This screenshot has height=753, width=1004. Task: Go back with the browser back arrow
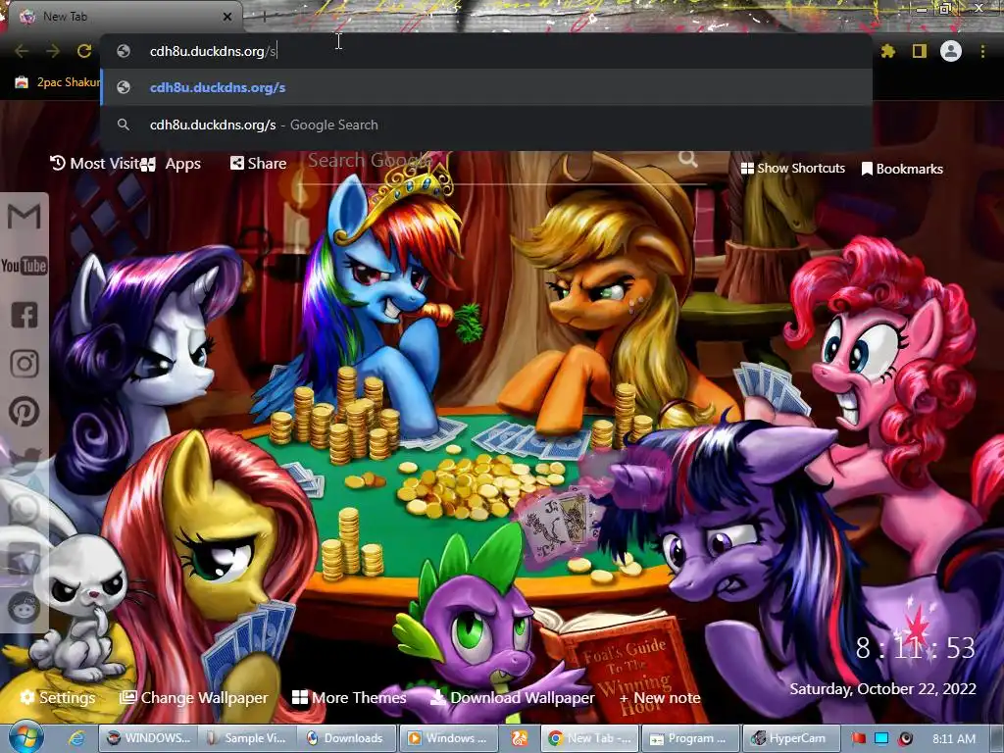pyautogui.click(x=22, y=51)
